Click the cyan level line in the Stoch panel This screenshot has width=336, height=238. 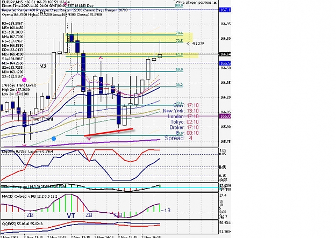tap(110, 187)
